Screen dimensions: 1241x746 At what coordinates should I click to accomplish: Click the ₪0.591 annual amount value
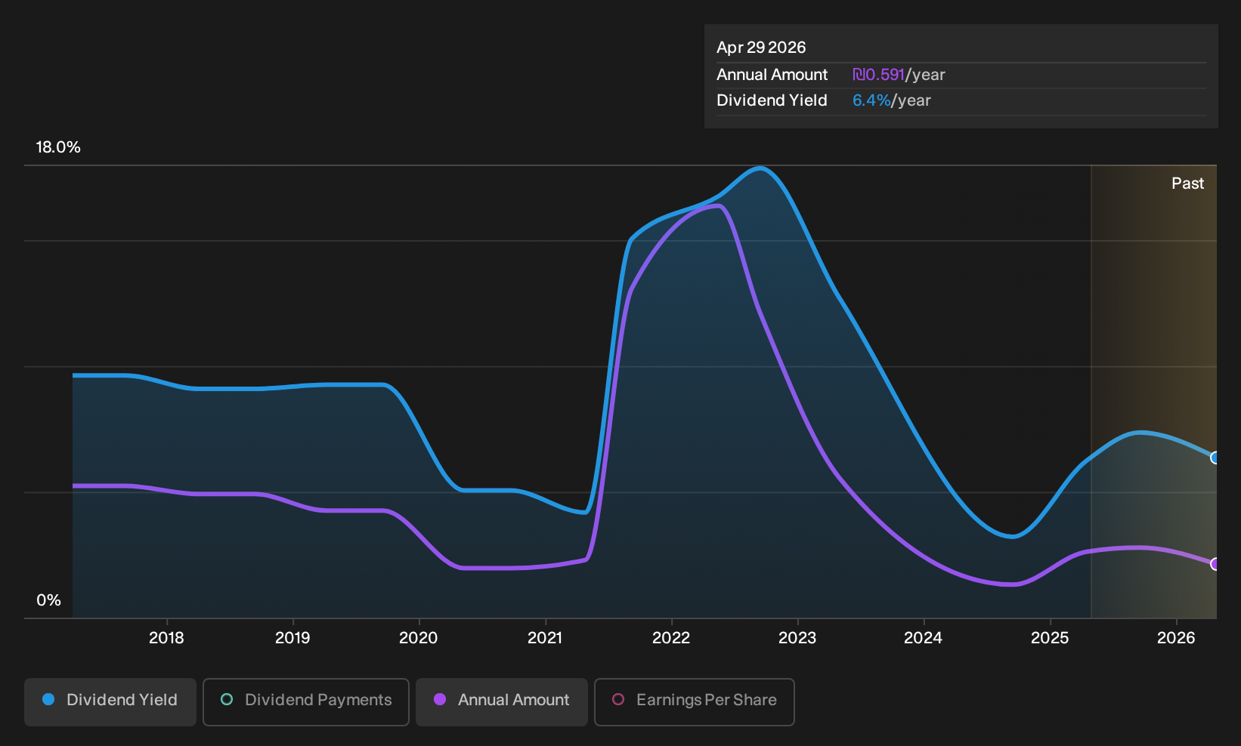click(x=878, y=75)
